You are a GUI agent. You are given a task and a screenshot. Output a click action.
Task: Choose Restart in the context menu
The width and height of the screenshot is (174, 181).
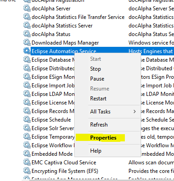(98, 99)
